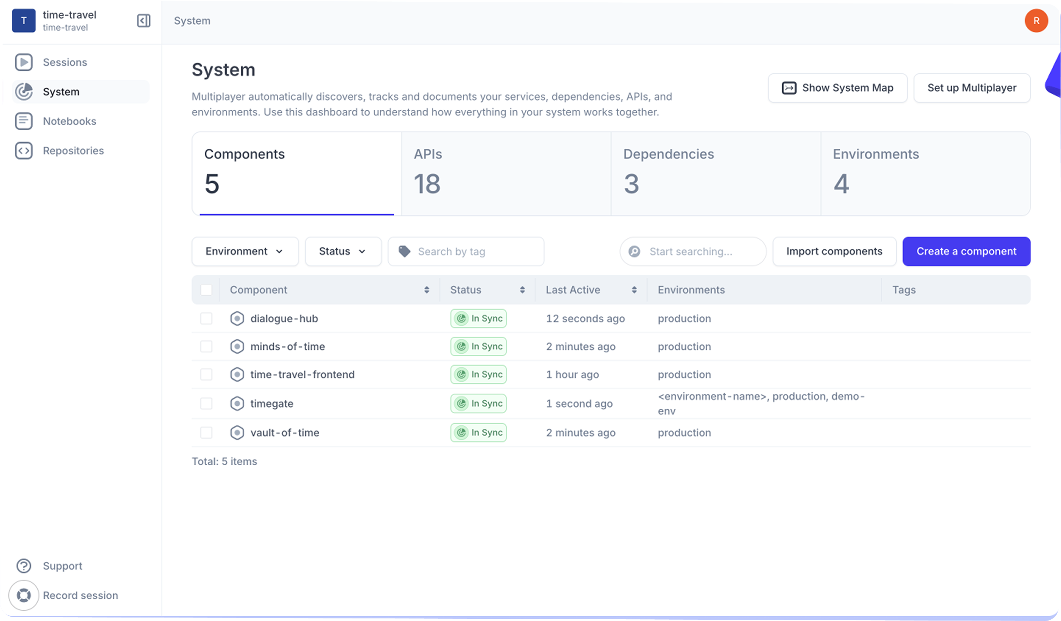Click sync icon in timegate status badge
The height and width of the screenshot is (621, 1061).
462,404
